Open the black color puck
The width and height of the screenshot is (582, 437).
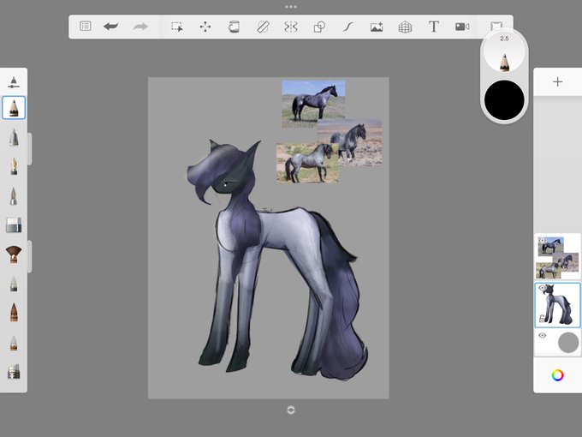coord(504,100)
